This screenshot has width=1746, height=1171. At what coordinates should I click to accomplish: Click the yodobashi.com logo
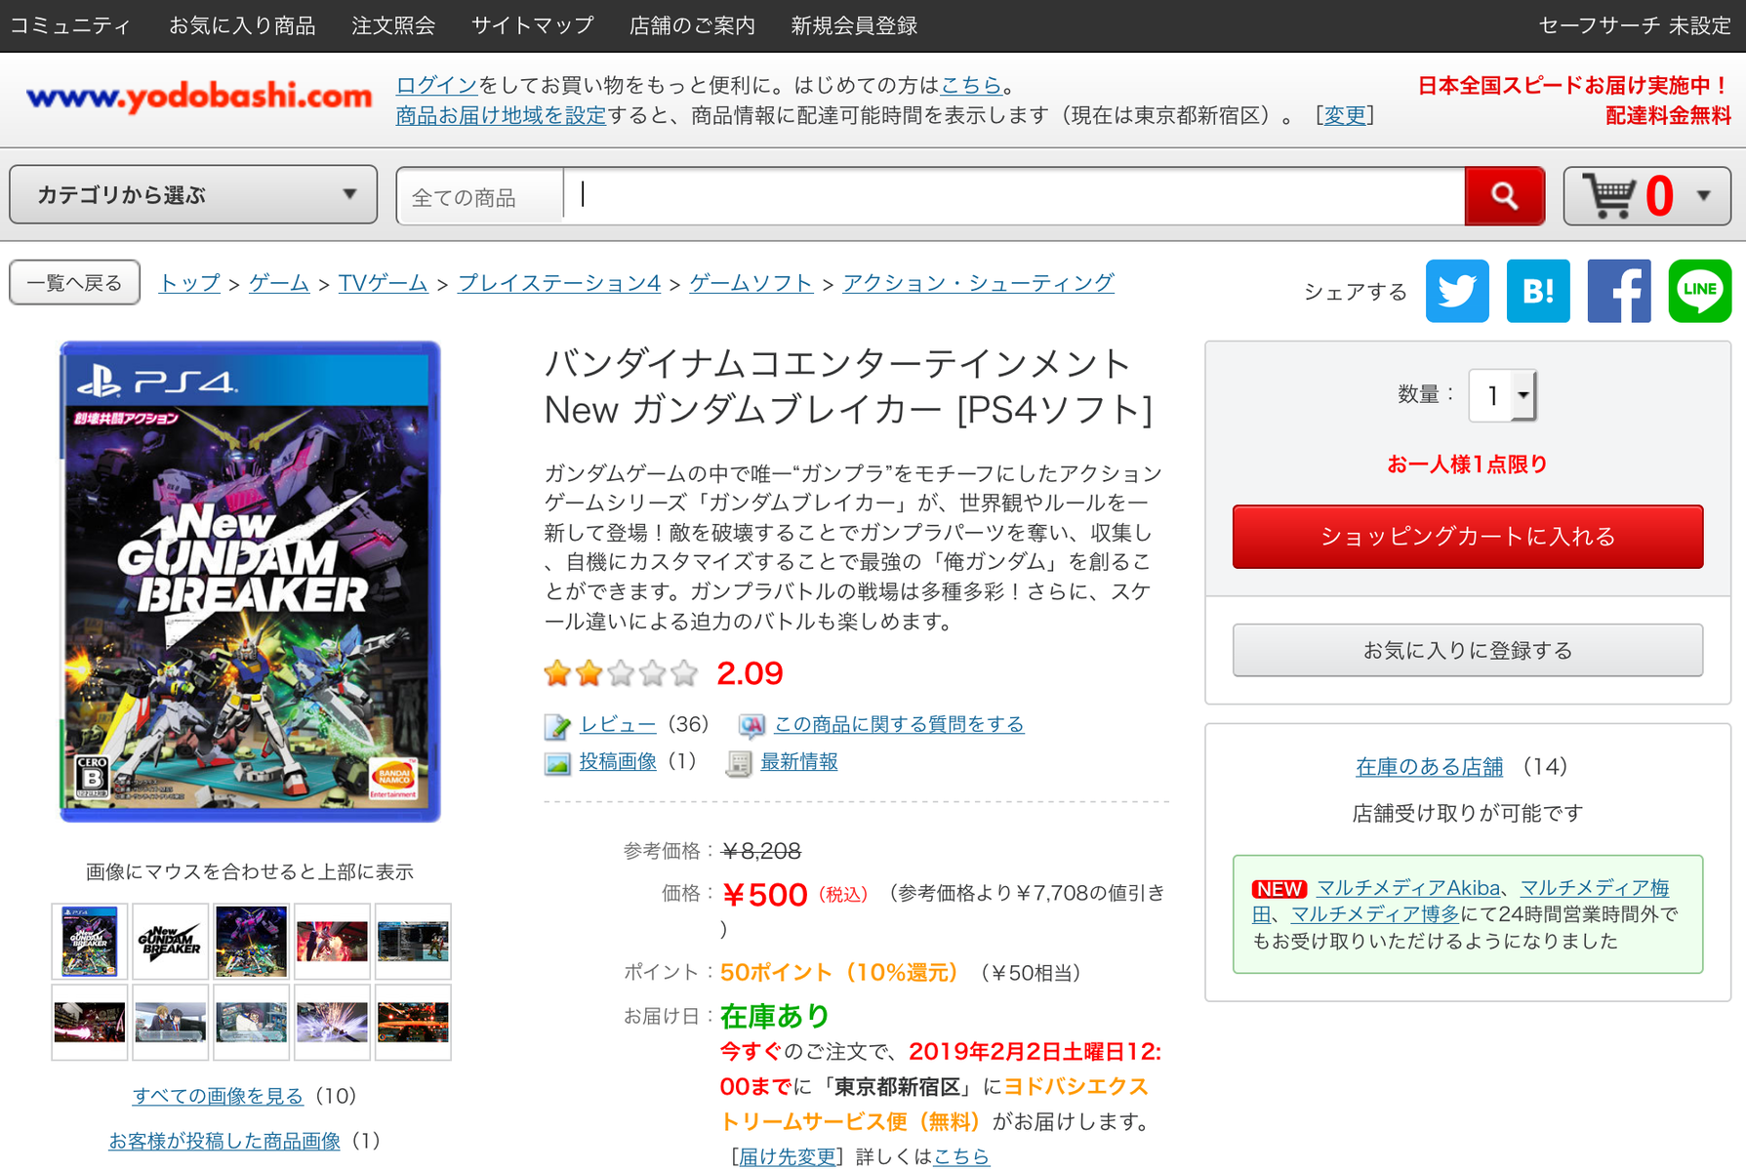tap(199, 97)
